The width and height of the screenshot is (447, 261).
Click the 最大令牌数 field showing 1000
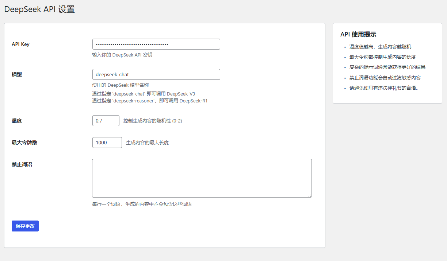[107, 143]
